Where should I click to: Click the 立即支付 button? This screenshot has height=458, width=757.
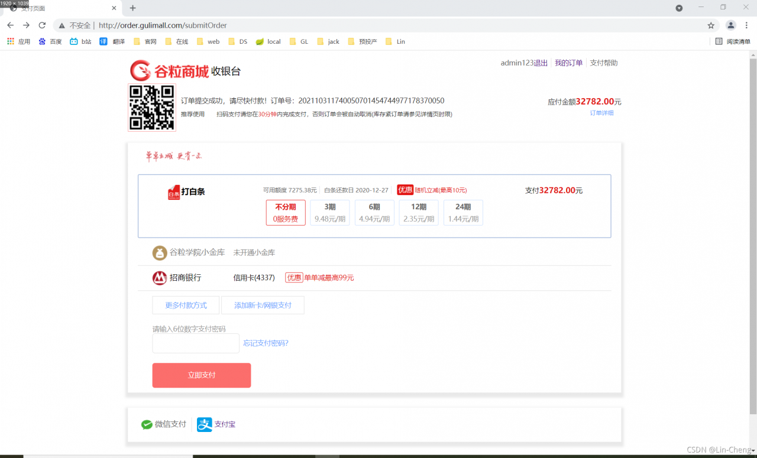202,375
